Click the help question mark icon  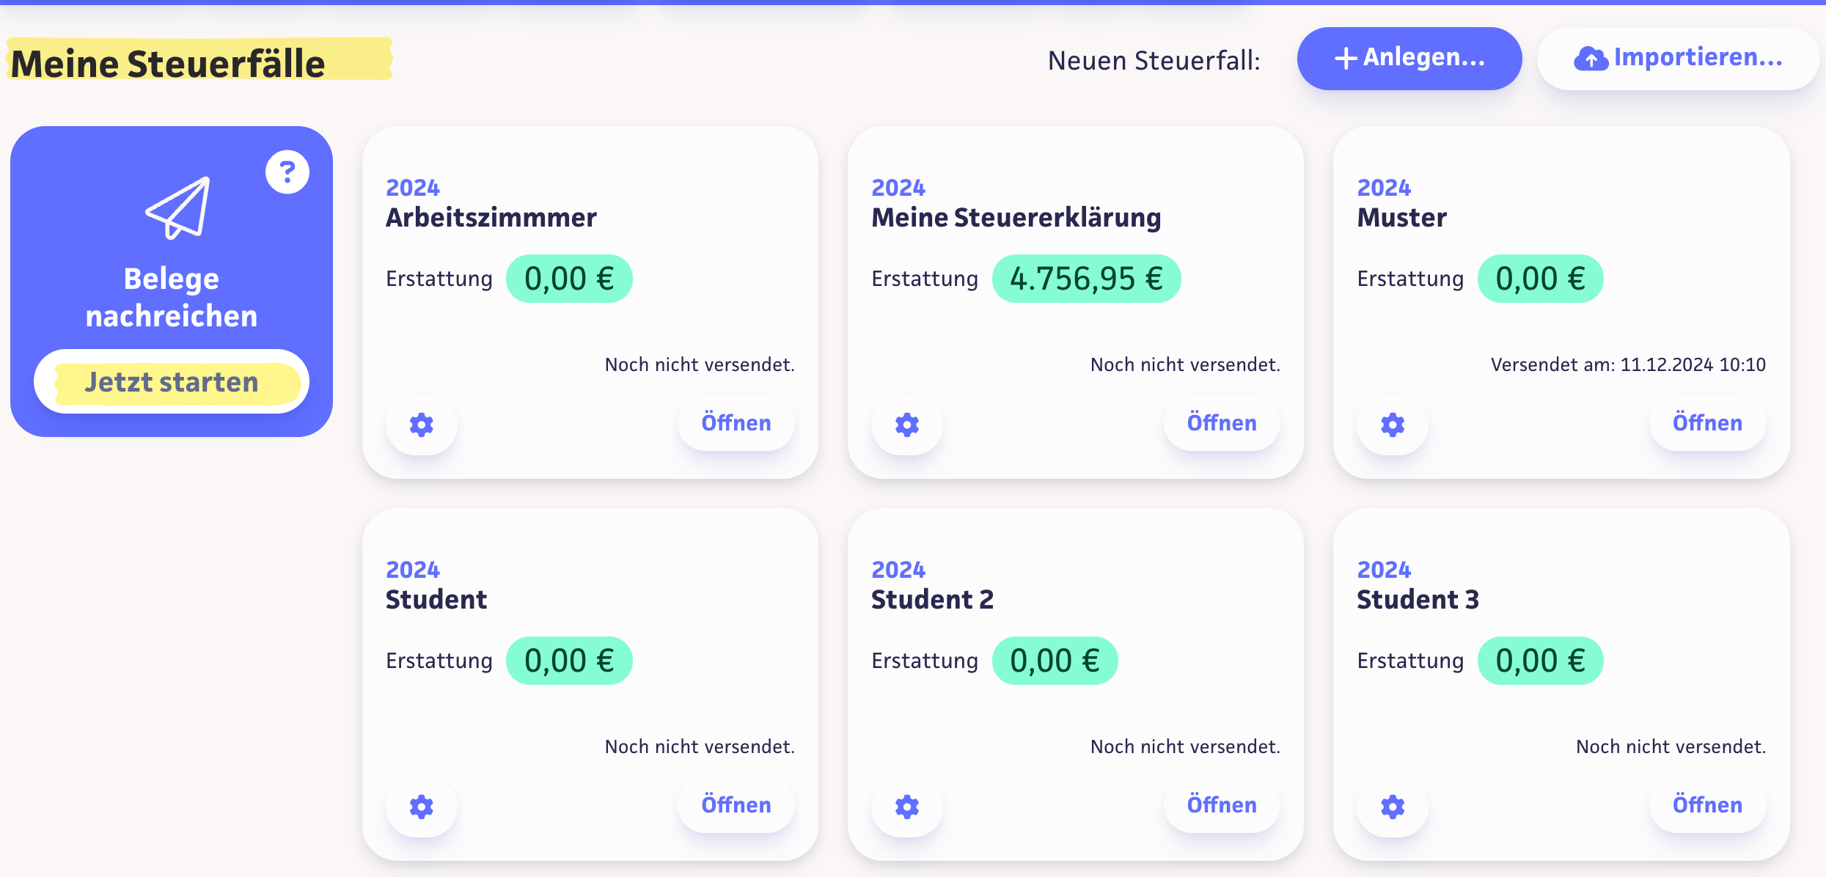287,172
